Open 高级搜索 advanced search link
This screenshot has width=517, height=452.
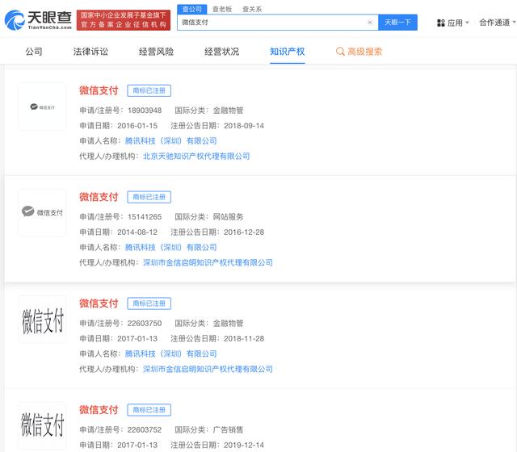364,52
